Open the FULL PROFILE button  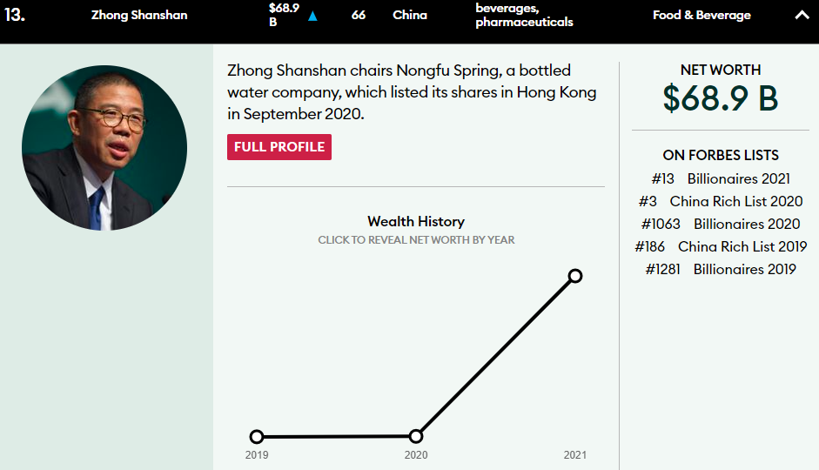pyautogui.click(x=279, y=147)
